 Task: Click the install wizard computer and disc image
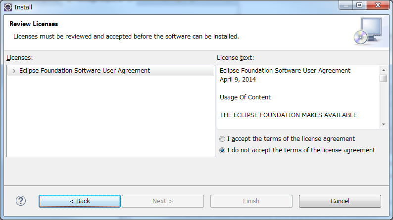pos(368,31)
